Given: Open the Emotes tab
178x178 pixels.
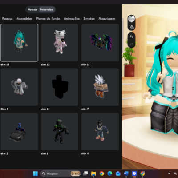Looking at the screenshot, I should coord(89,19).
